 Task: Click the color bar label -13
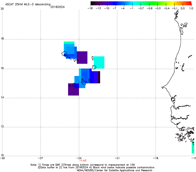click(98, 8)
